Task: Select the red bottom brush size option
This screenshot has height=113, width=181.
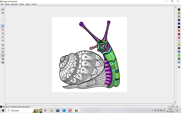Action: 3,63
